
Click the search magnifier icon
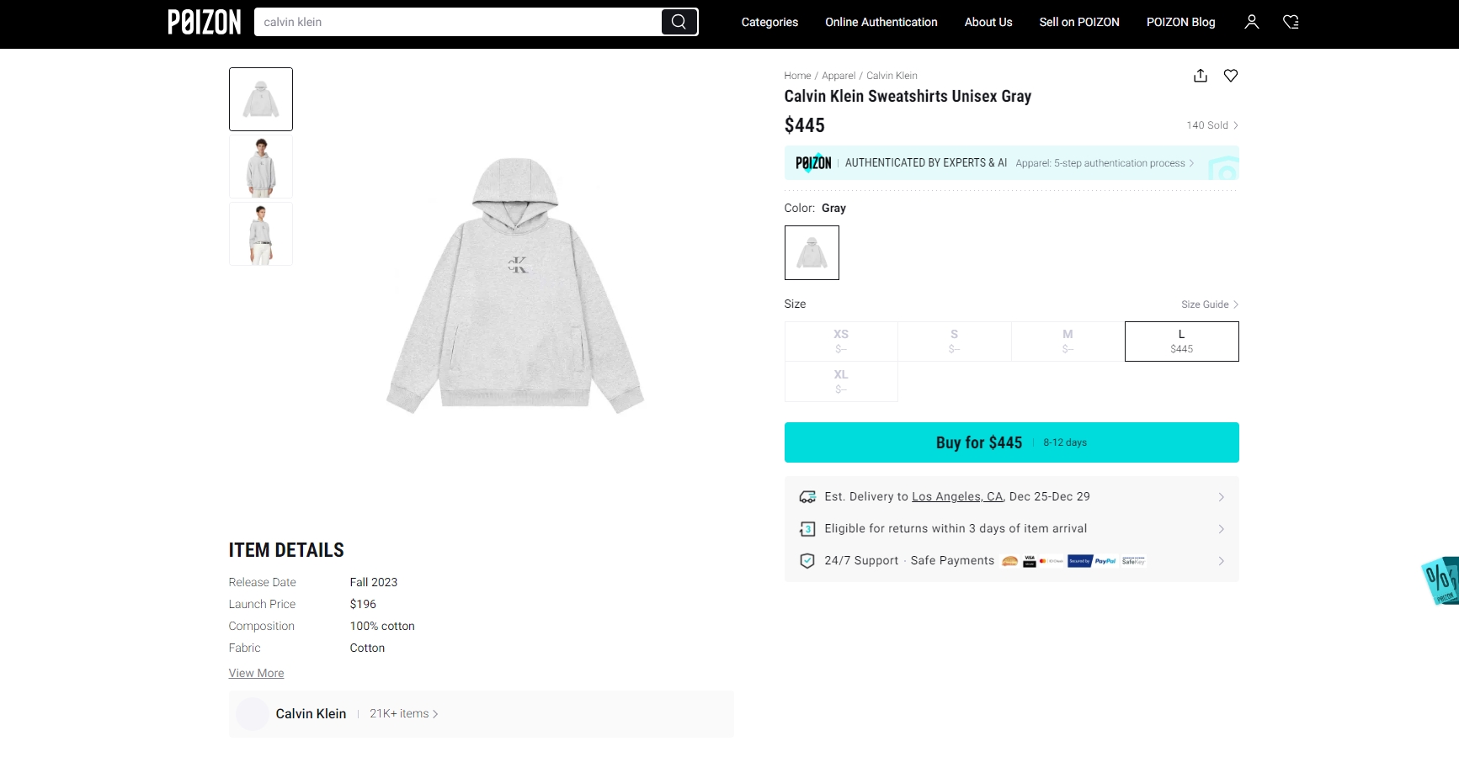pos(679,22)
